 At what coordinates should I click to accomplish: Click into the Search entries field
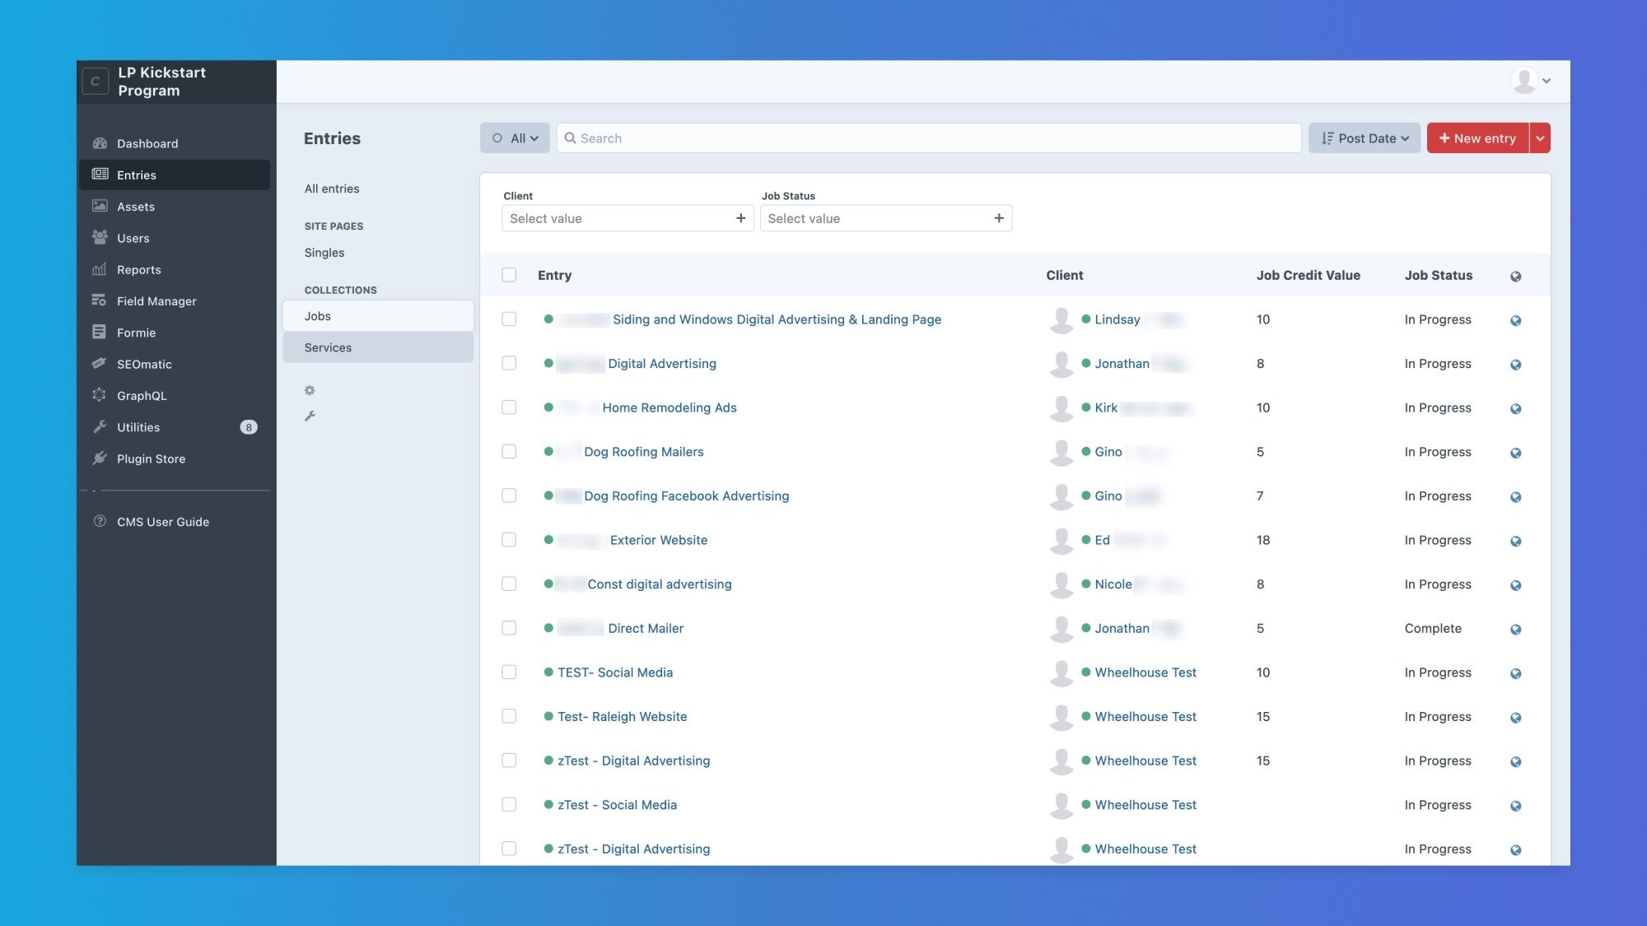point(931,138)
